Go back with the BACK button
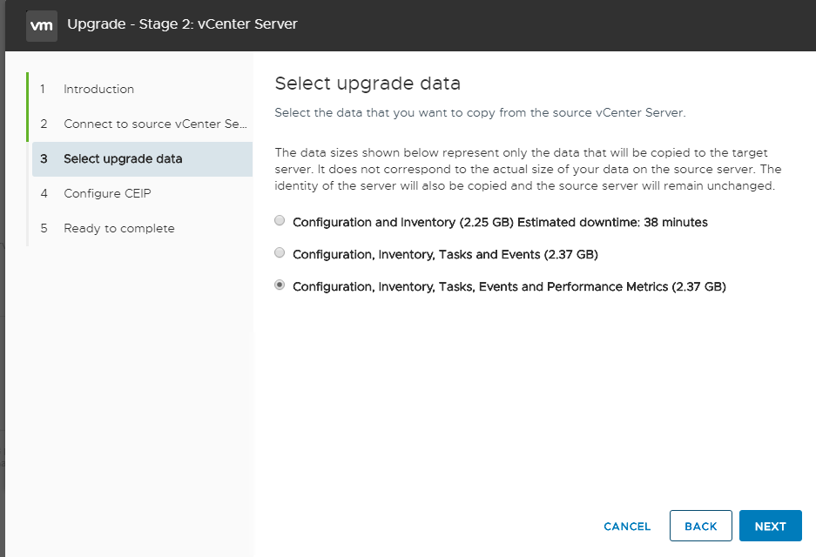816x557 pixels. pos(700,527)
